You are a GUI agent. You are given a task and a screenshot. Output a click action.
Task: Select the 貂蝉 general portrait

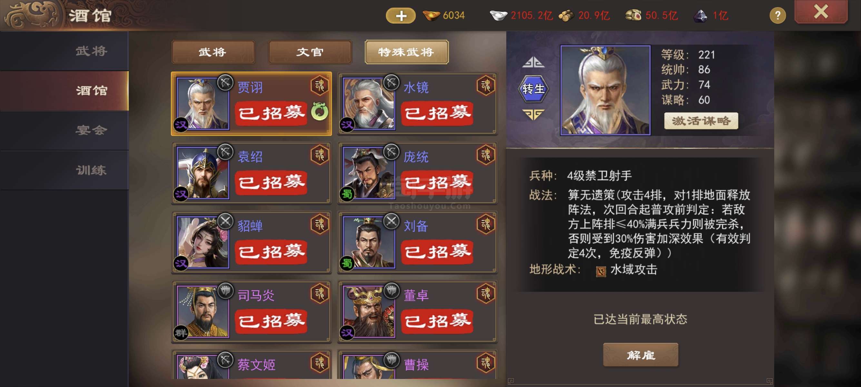click(203, 242)
